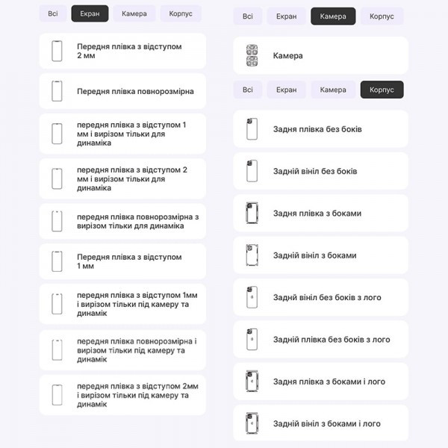Click phone icon beside 'Передня плівка з відступом 2 мм'

coord(57,51)
